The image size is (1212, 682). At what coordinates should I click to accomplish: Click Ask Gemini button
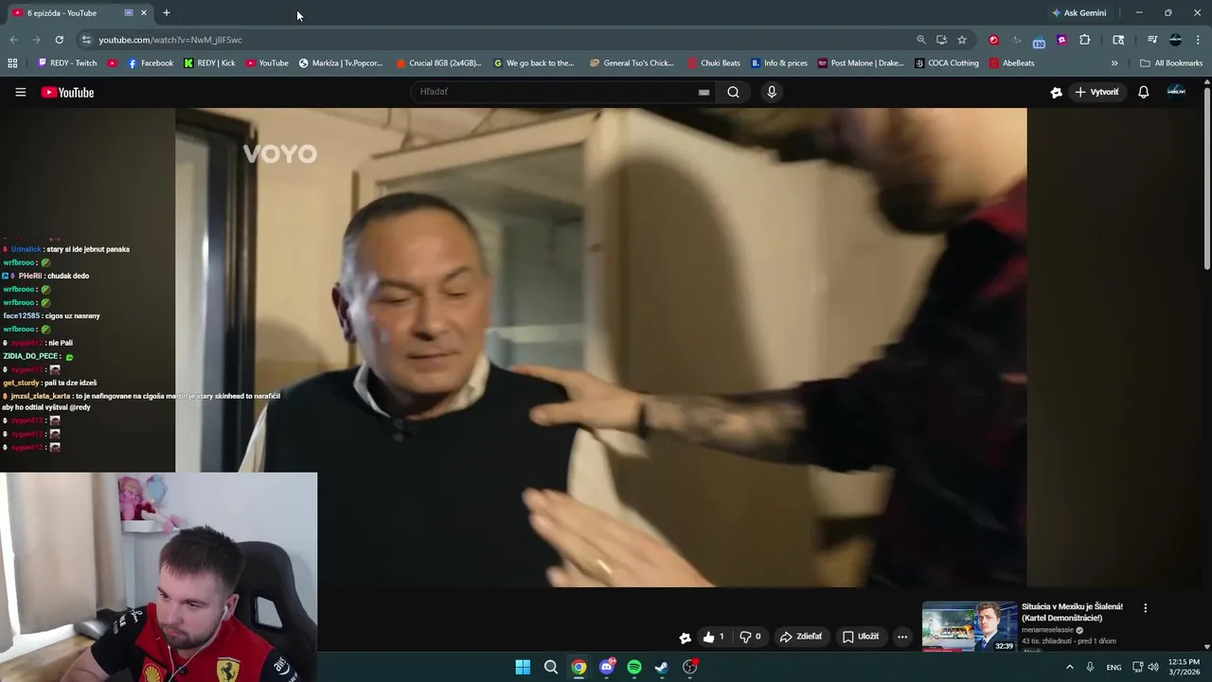point(1078,13)
